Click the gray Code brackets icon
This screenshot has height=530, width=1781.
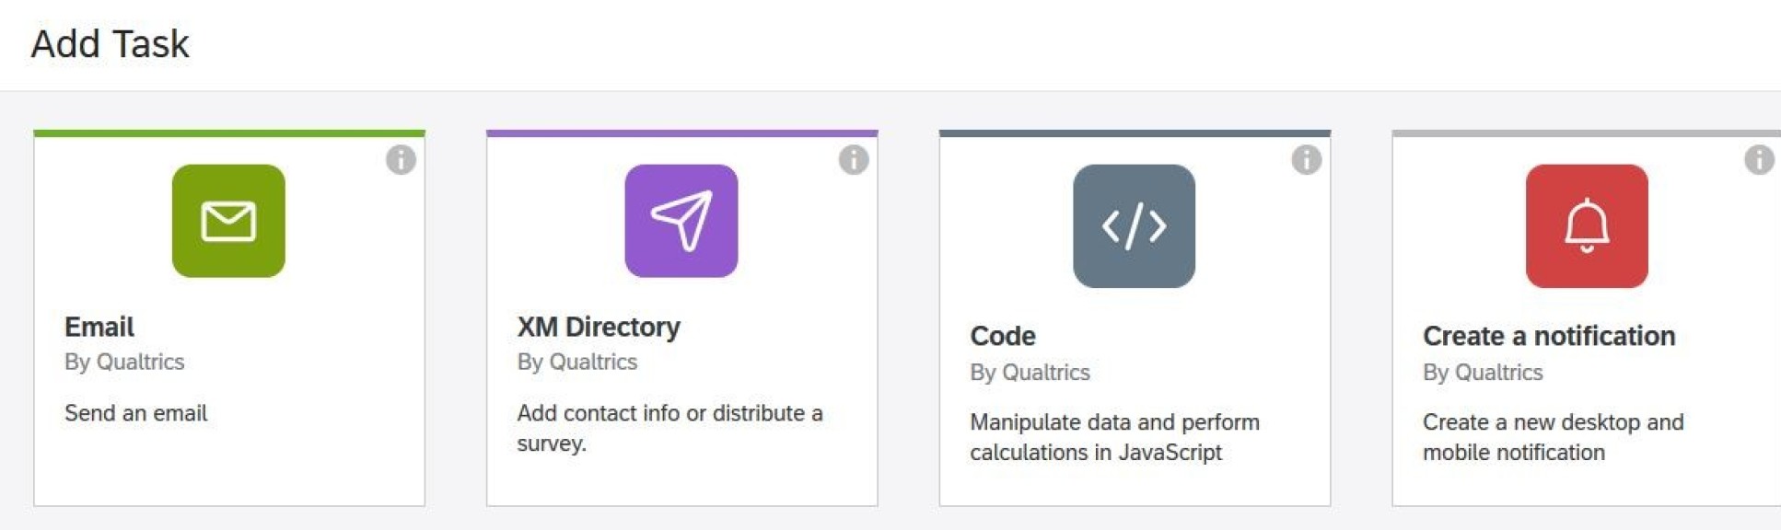click(x=1134, y=226)
